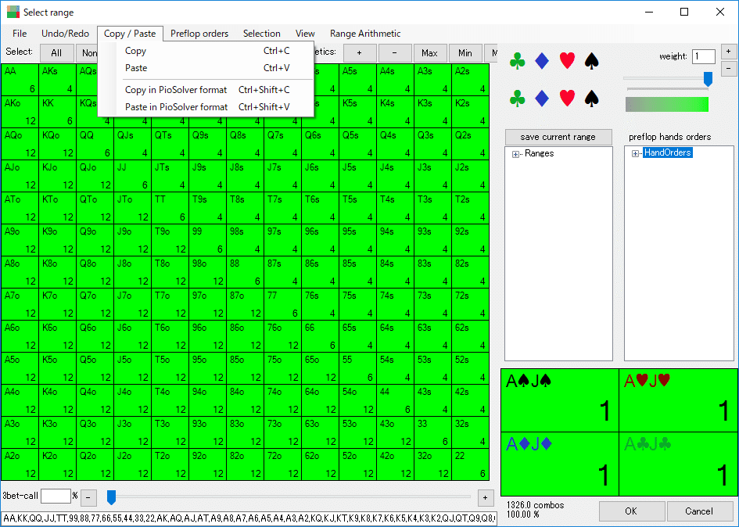Select the spade suit in the second suit row
This screenshot has height=527, width=739.
point(592,99)
